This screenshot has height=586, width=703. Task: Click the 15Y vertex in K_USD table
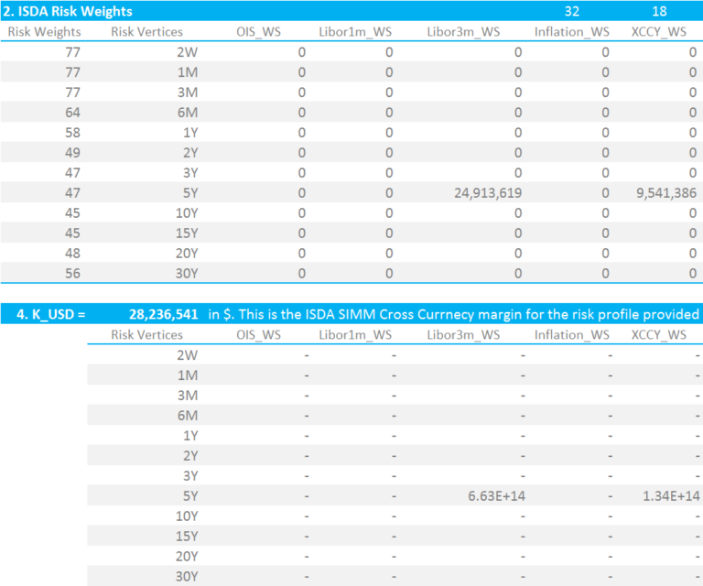(187, 537)
